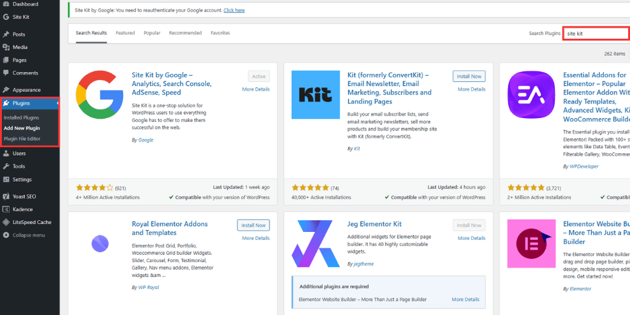Screen dimensions: 630x315
Task: Install Royal Elementor Addons plugin
Action: coord(253,225)
